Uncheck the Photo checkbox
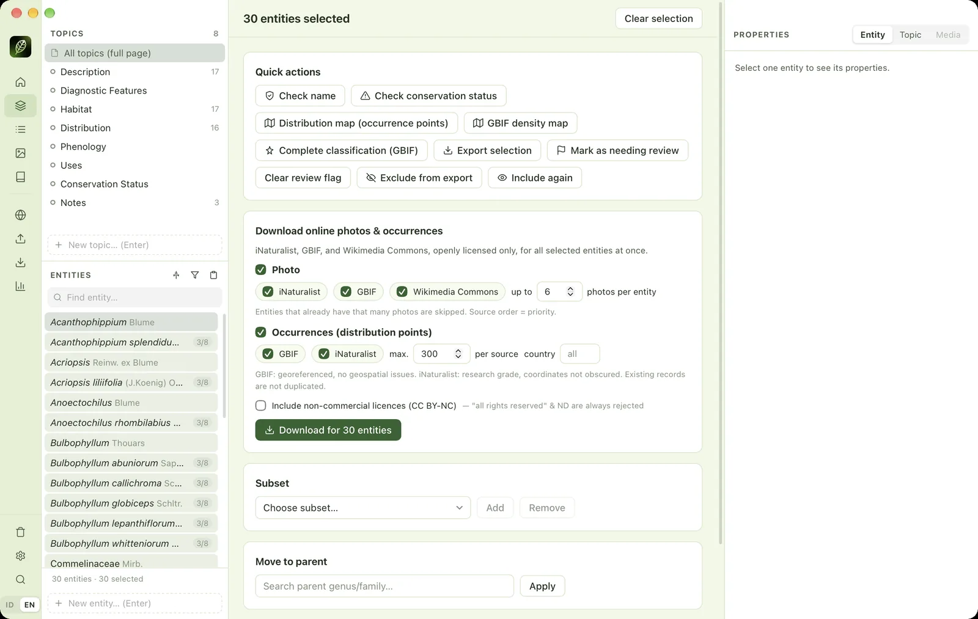Screen dimensions: 978x619 pyautogui.click(x=261, y=269)
